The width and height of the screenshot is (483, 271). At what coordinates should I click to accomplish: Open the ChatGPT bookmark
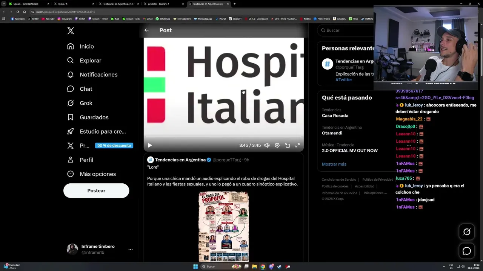235,19
